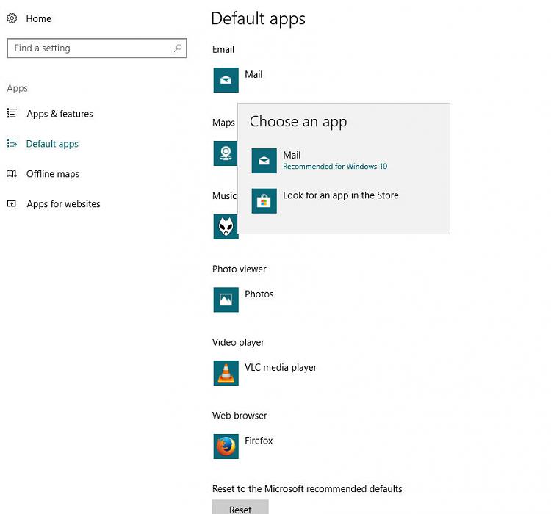Screen dimensions: 551x514
Task: Open Apps & features section
Action: pos(60,114)
